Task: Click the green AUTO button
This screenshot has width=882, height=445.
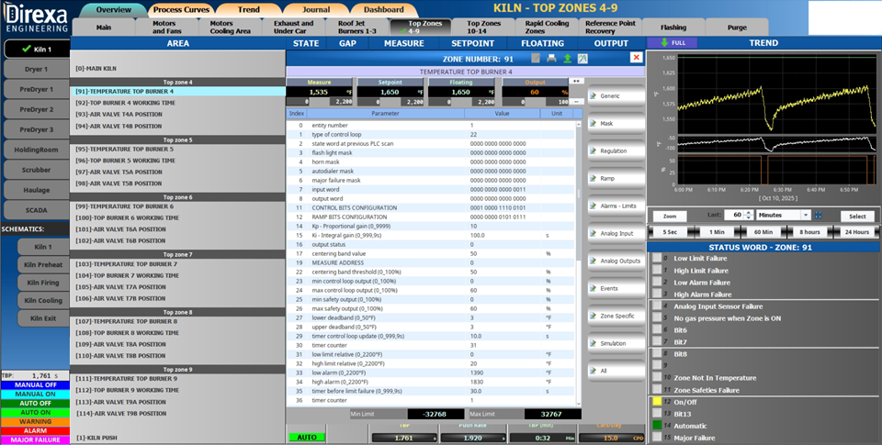Action: tap(307, 437)
